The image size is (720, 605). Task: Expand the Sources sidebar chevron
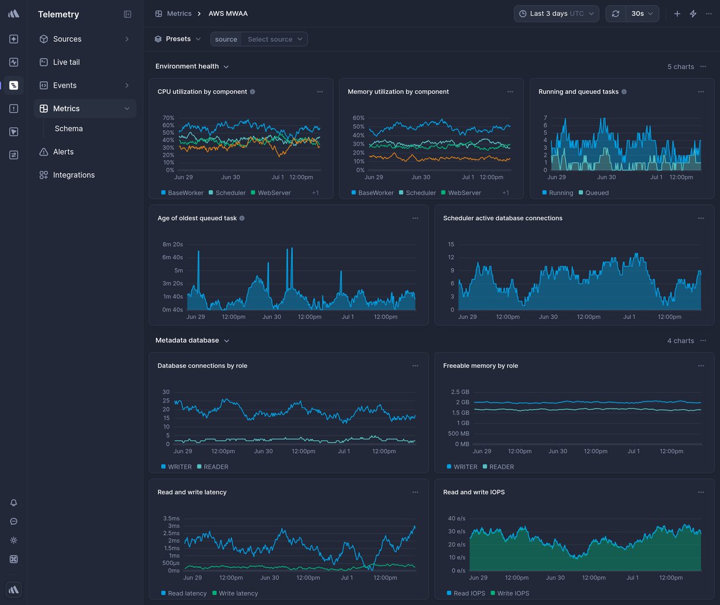tap(127, 39)
